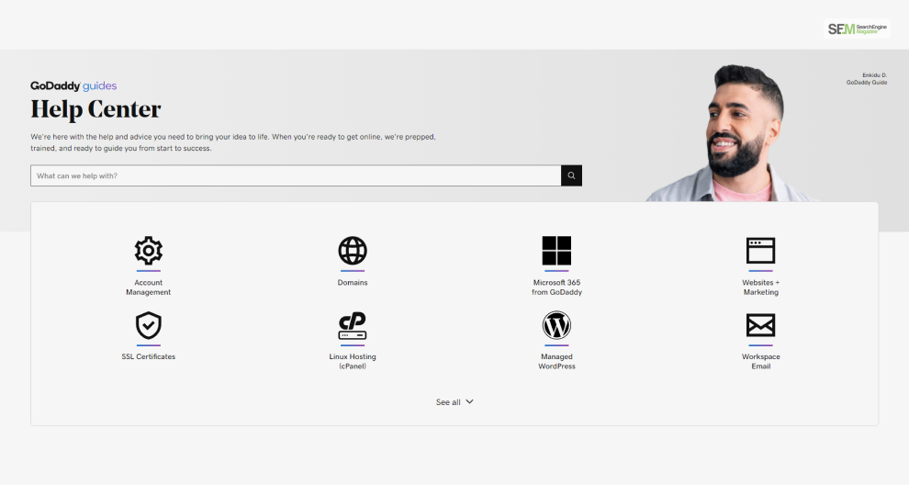This screenshot has width=909, height=485.
Task: Expand the See all categories chevron
Action: click(x=469, y=401)
